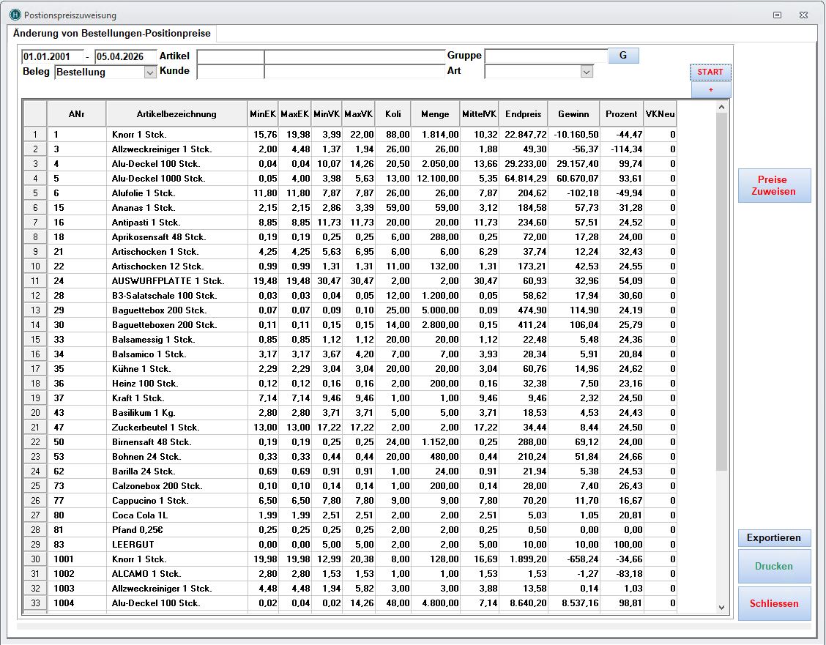Screen dimensions: 826x645
Task: Click the end date field 05.04.2026
Action: 125,56
